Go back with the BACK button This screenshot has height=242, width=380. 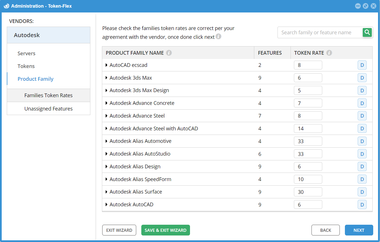(325, 230)
